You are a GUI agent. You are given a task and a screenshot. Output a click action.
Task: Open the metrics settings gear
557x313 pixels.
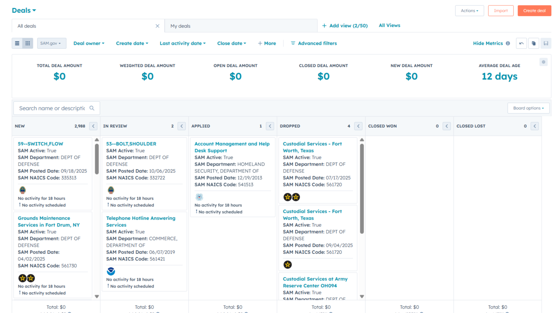tap(543, 62)
